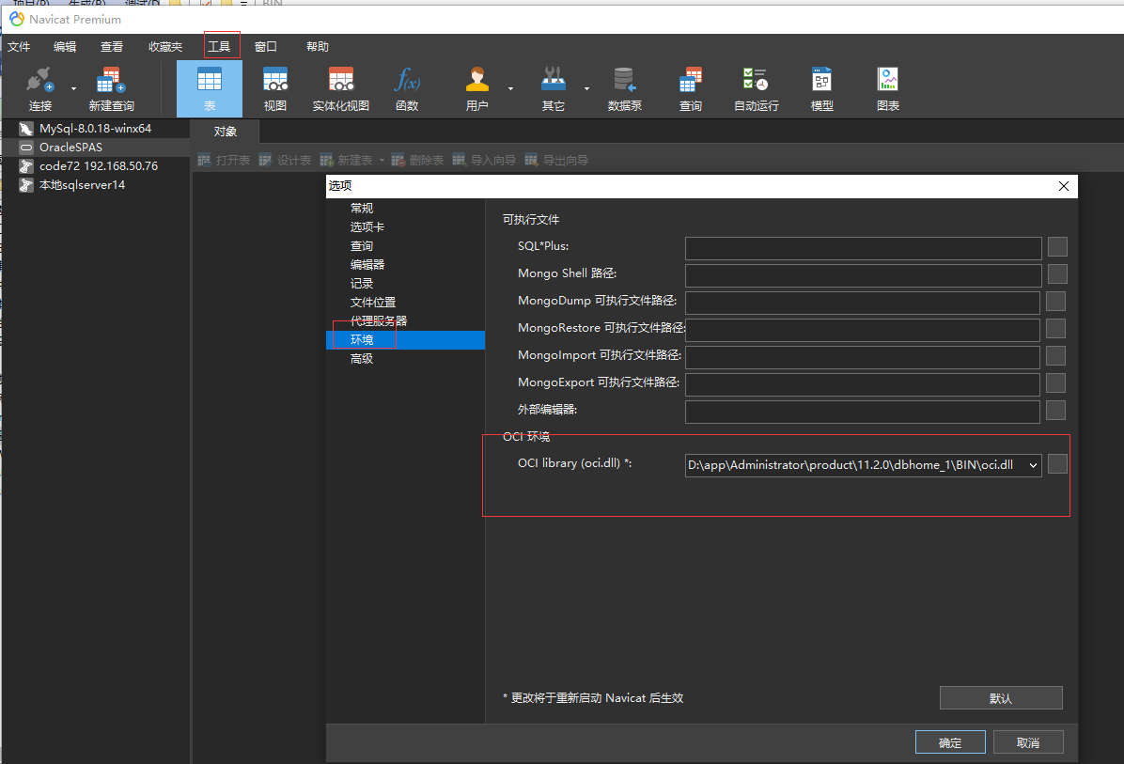Click the Export Wizard (导出向导) button
This screenshot has width=1124, height=764.
click(x=557, y=160)
